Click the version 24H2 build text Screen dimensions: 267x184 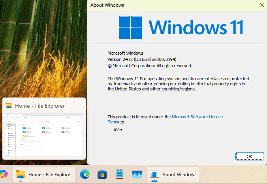pyautogui.click(x=142, y=59)
